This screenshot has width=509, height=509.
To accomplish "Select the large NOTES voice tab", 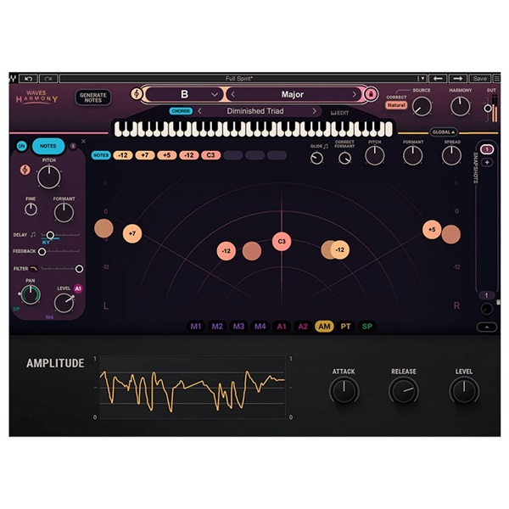I will [48, 146].
